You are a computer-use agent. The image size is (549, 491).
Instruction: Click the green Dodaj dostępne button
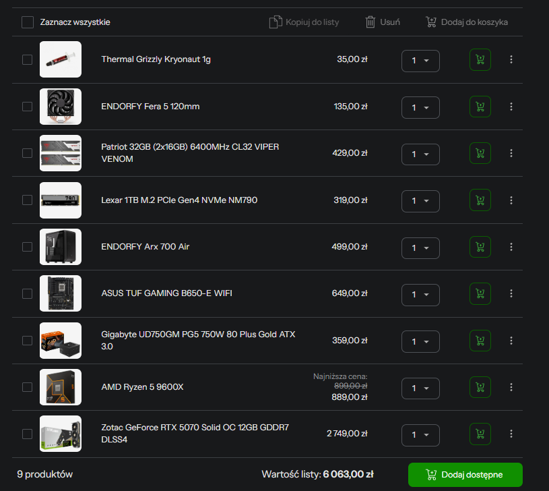[x=465, y=475]
